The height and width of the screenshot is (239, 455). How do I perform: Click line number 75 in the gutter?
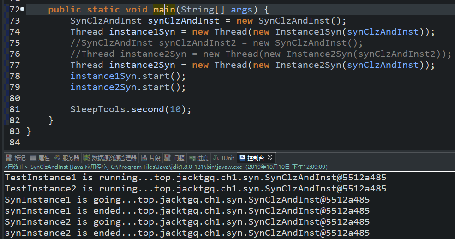pyautogui.click(x=14, y=43)
